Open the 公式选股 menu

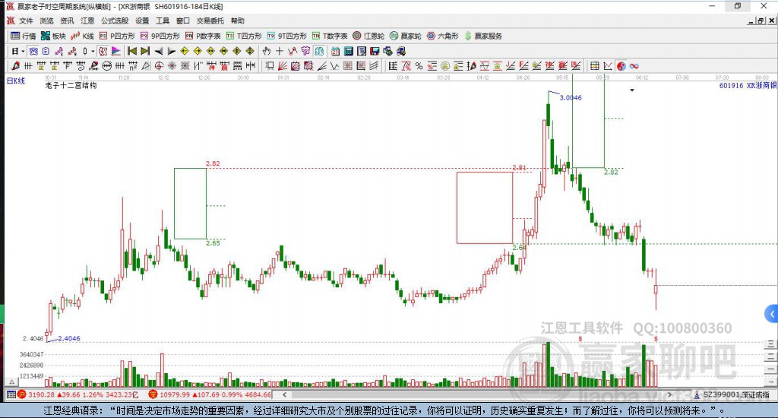point(115,21)
